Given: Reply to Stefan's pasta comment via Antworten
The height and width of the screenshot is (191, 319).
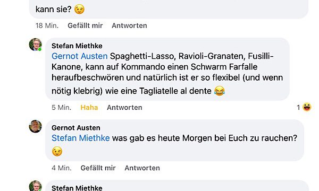Looking at the screenshot, I should coord(124,107).
